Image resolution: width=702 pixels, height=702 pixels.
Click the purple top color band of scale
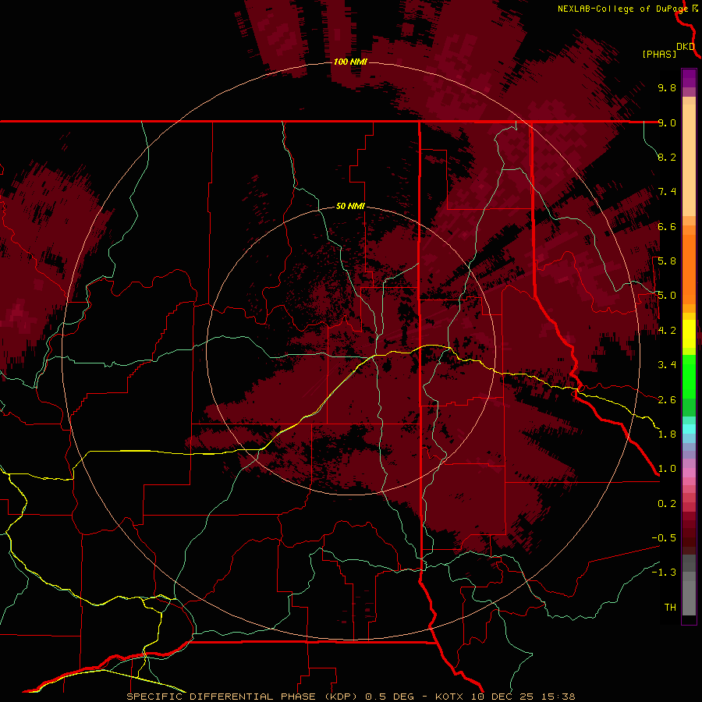(689, 78)
